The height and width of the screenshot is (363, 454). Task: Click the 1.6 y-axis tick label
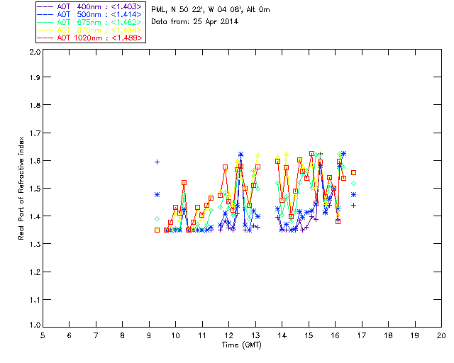pyautogui.click(x=35, y=161)
